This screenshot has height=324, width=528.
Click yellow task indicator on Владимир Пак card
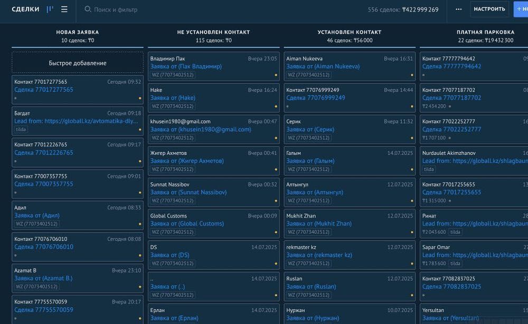276,75
